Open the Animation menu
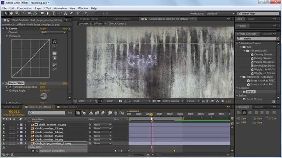This screenshot has width=282, height=158. click(x=60, y=8)
